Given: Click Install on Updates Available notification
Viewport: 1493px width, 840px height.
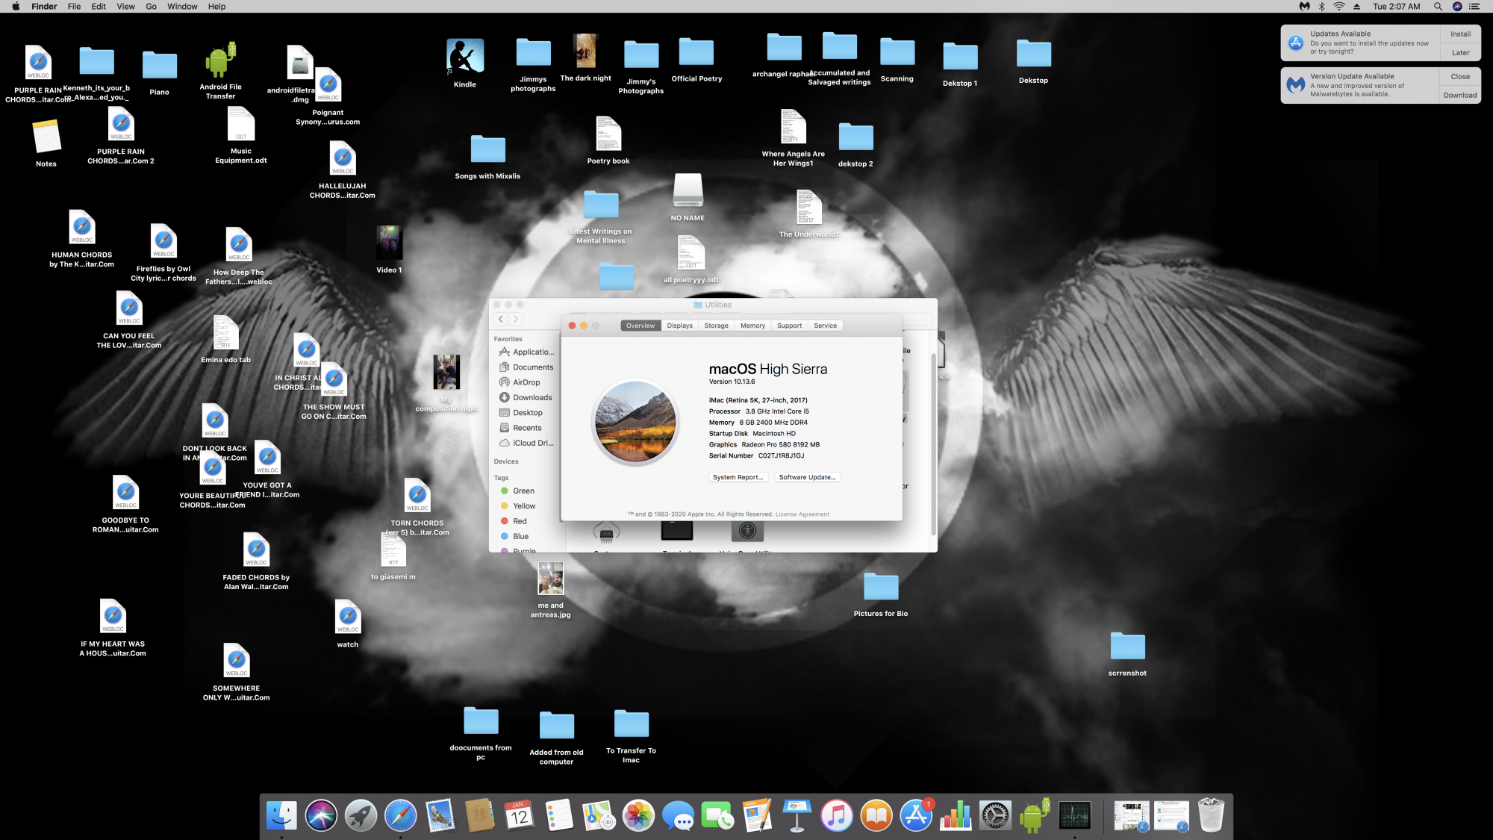Looking at the screenshot, I should [x=1460, y=34].
